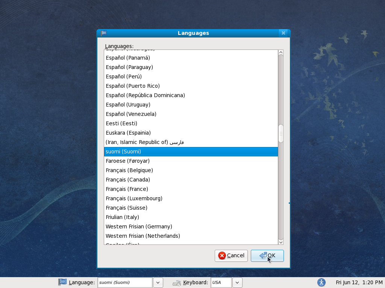Click the flag icon beside Language label

[62, 282]
